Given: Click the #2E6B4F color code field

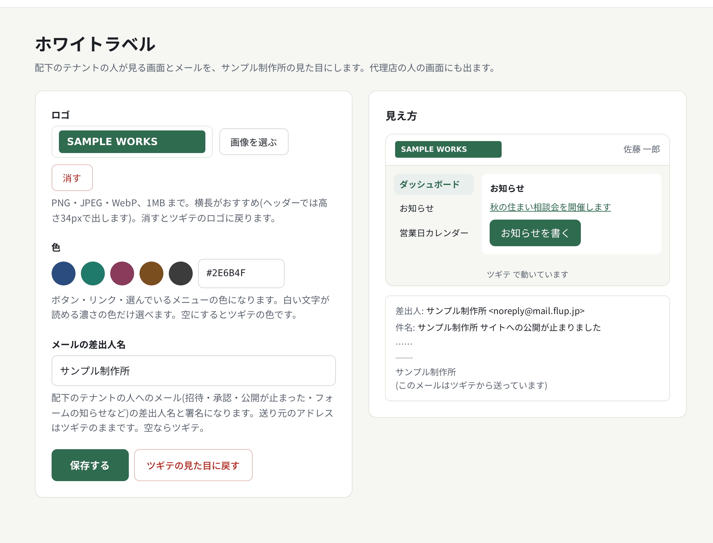Looking at the screenshot, I should (241, 273).
